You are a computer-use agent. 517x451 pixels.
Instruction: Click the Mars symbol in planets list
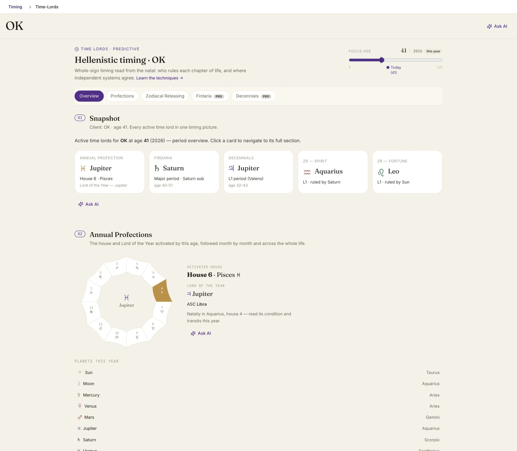click(x=80, y=417)
